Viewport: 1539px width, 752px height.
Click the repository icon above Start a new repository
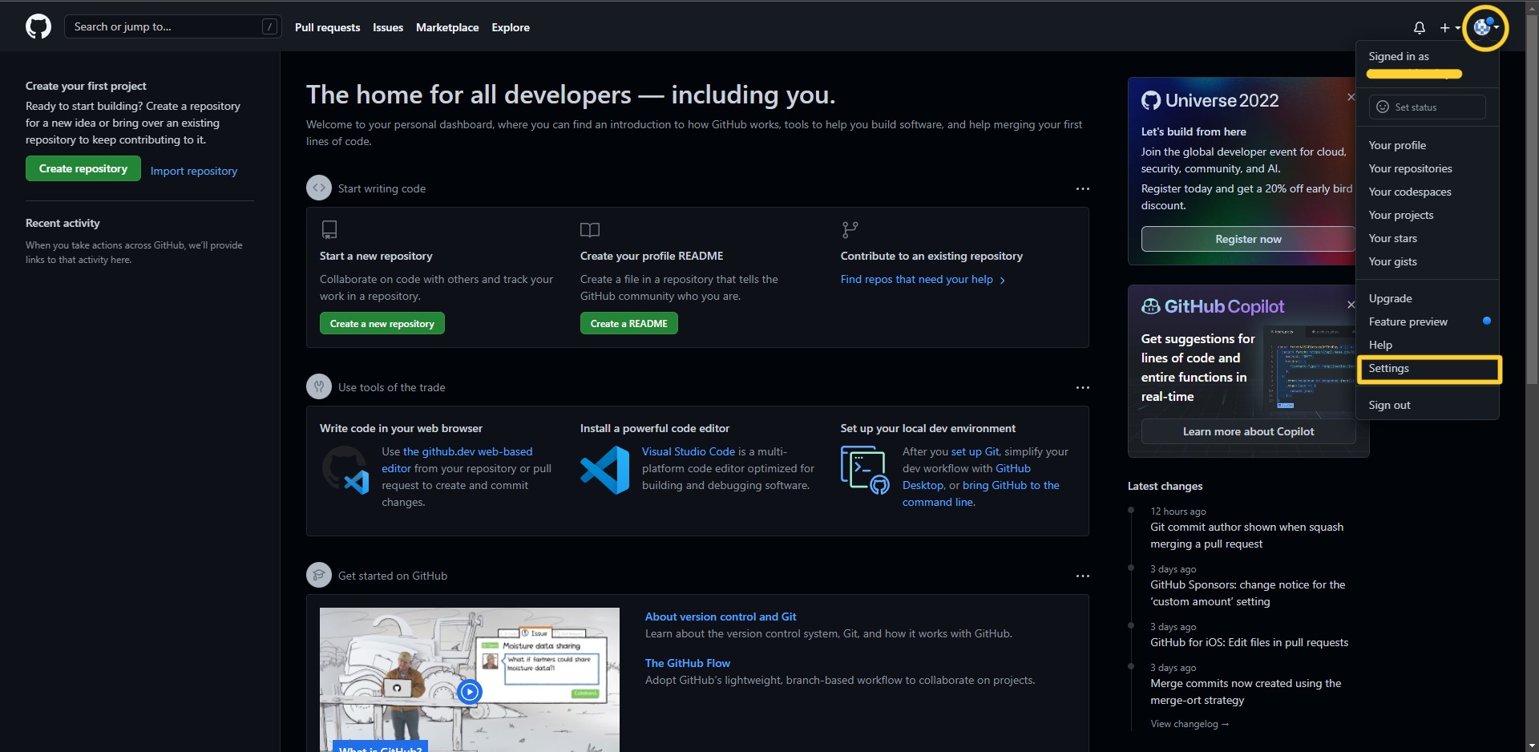click(x=329, y=229)
